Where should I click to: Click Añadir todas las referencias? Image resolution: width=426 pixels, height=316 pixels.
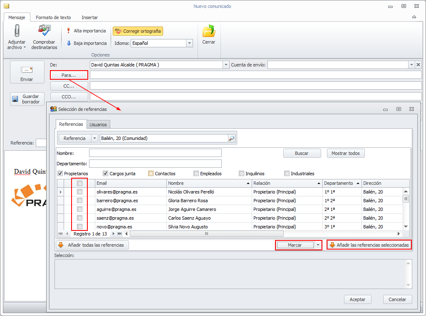point(92,245)
